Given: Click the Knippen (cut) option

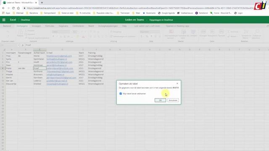Looking at the screenshot, I should [x=30, y=31].
